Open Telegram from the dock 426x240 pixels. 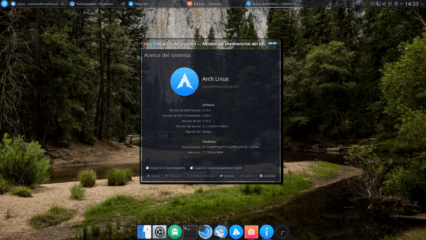(x=236, y=232)
